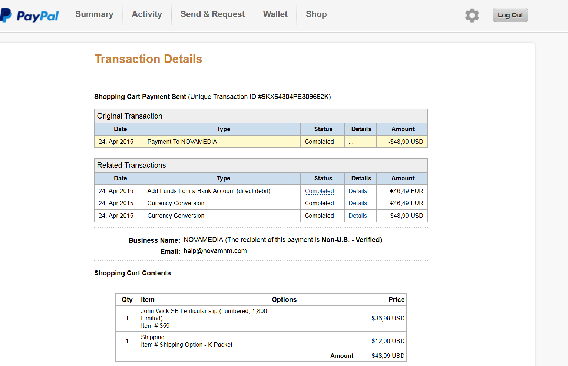
Task: Click the cart total $48,99 USD
Action: point(388,356)
